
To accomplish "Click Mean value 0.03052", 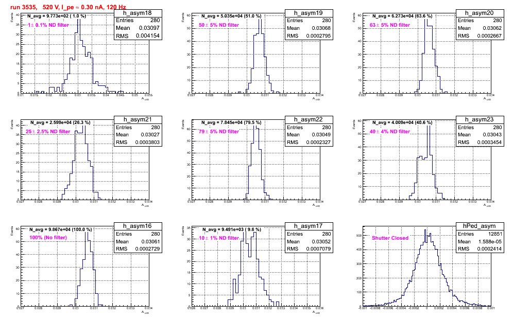I will 320,242.
